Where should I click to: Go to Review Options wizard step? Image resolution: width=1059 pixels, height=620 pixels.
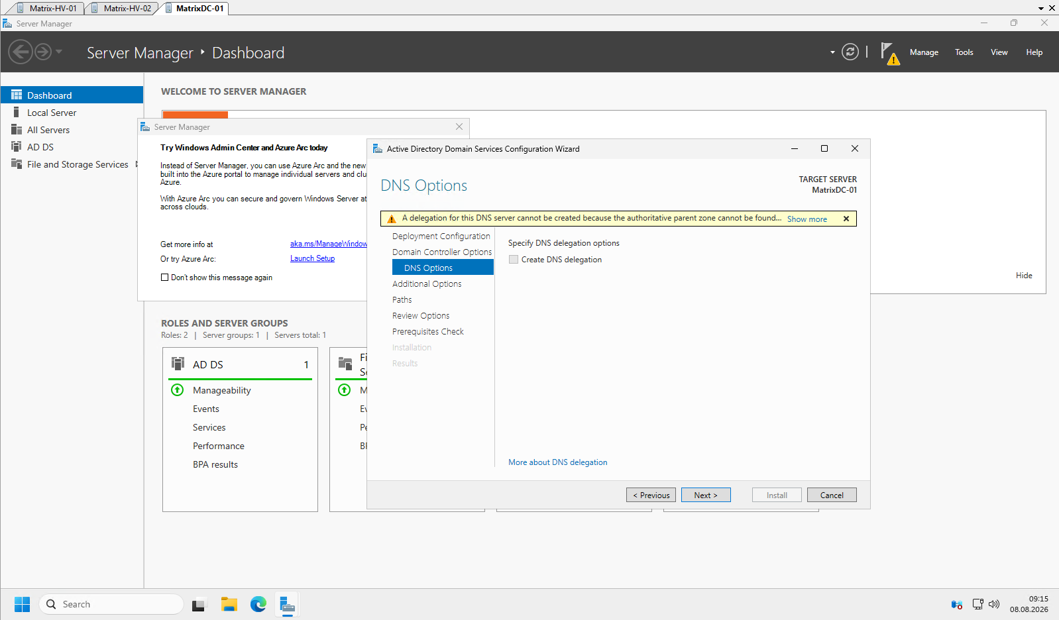tap(421, 315)
